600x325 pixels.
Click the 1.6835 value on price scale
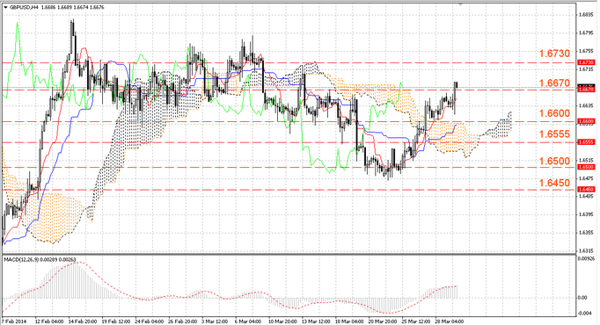coord(586,15)
